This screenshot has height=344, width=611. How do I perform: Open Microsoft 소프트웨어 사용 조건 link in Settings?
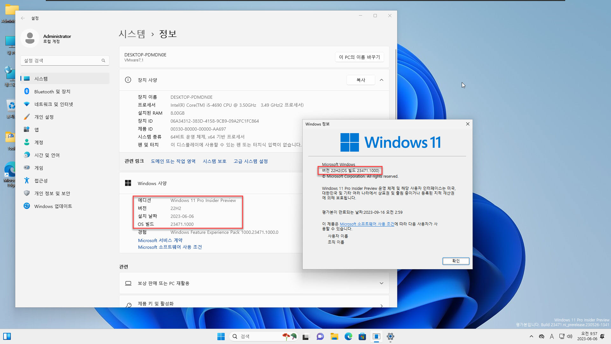click(x=170, y=247)
